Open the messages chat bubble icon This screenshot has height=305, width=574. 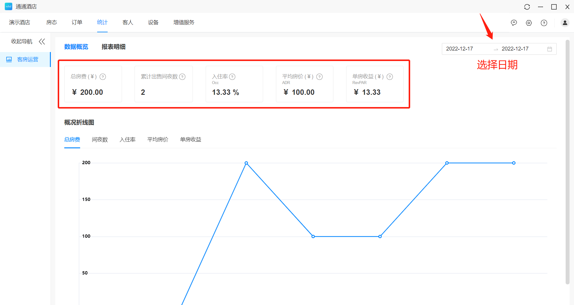tap(514, 23)
